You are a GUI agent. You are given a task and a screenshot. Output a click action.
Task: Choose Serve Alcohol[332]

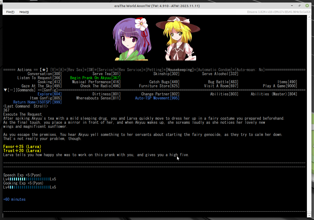[220, 74]
